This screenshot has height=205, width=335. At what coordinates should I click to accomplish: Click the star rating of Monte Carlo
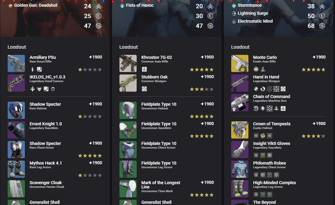(314, 70)
